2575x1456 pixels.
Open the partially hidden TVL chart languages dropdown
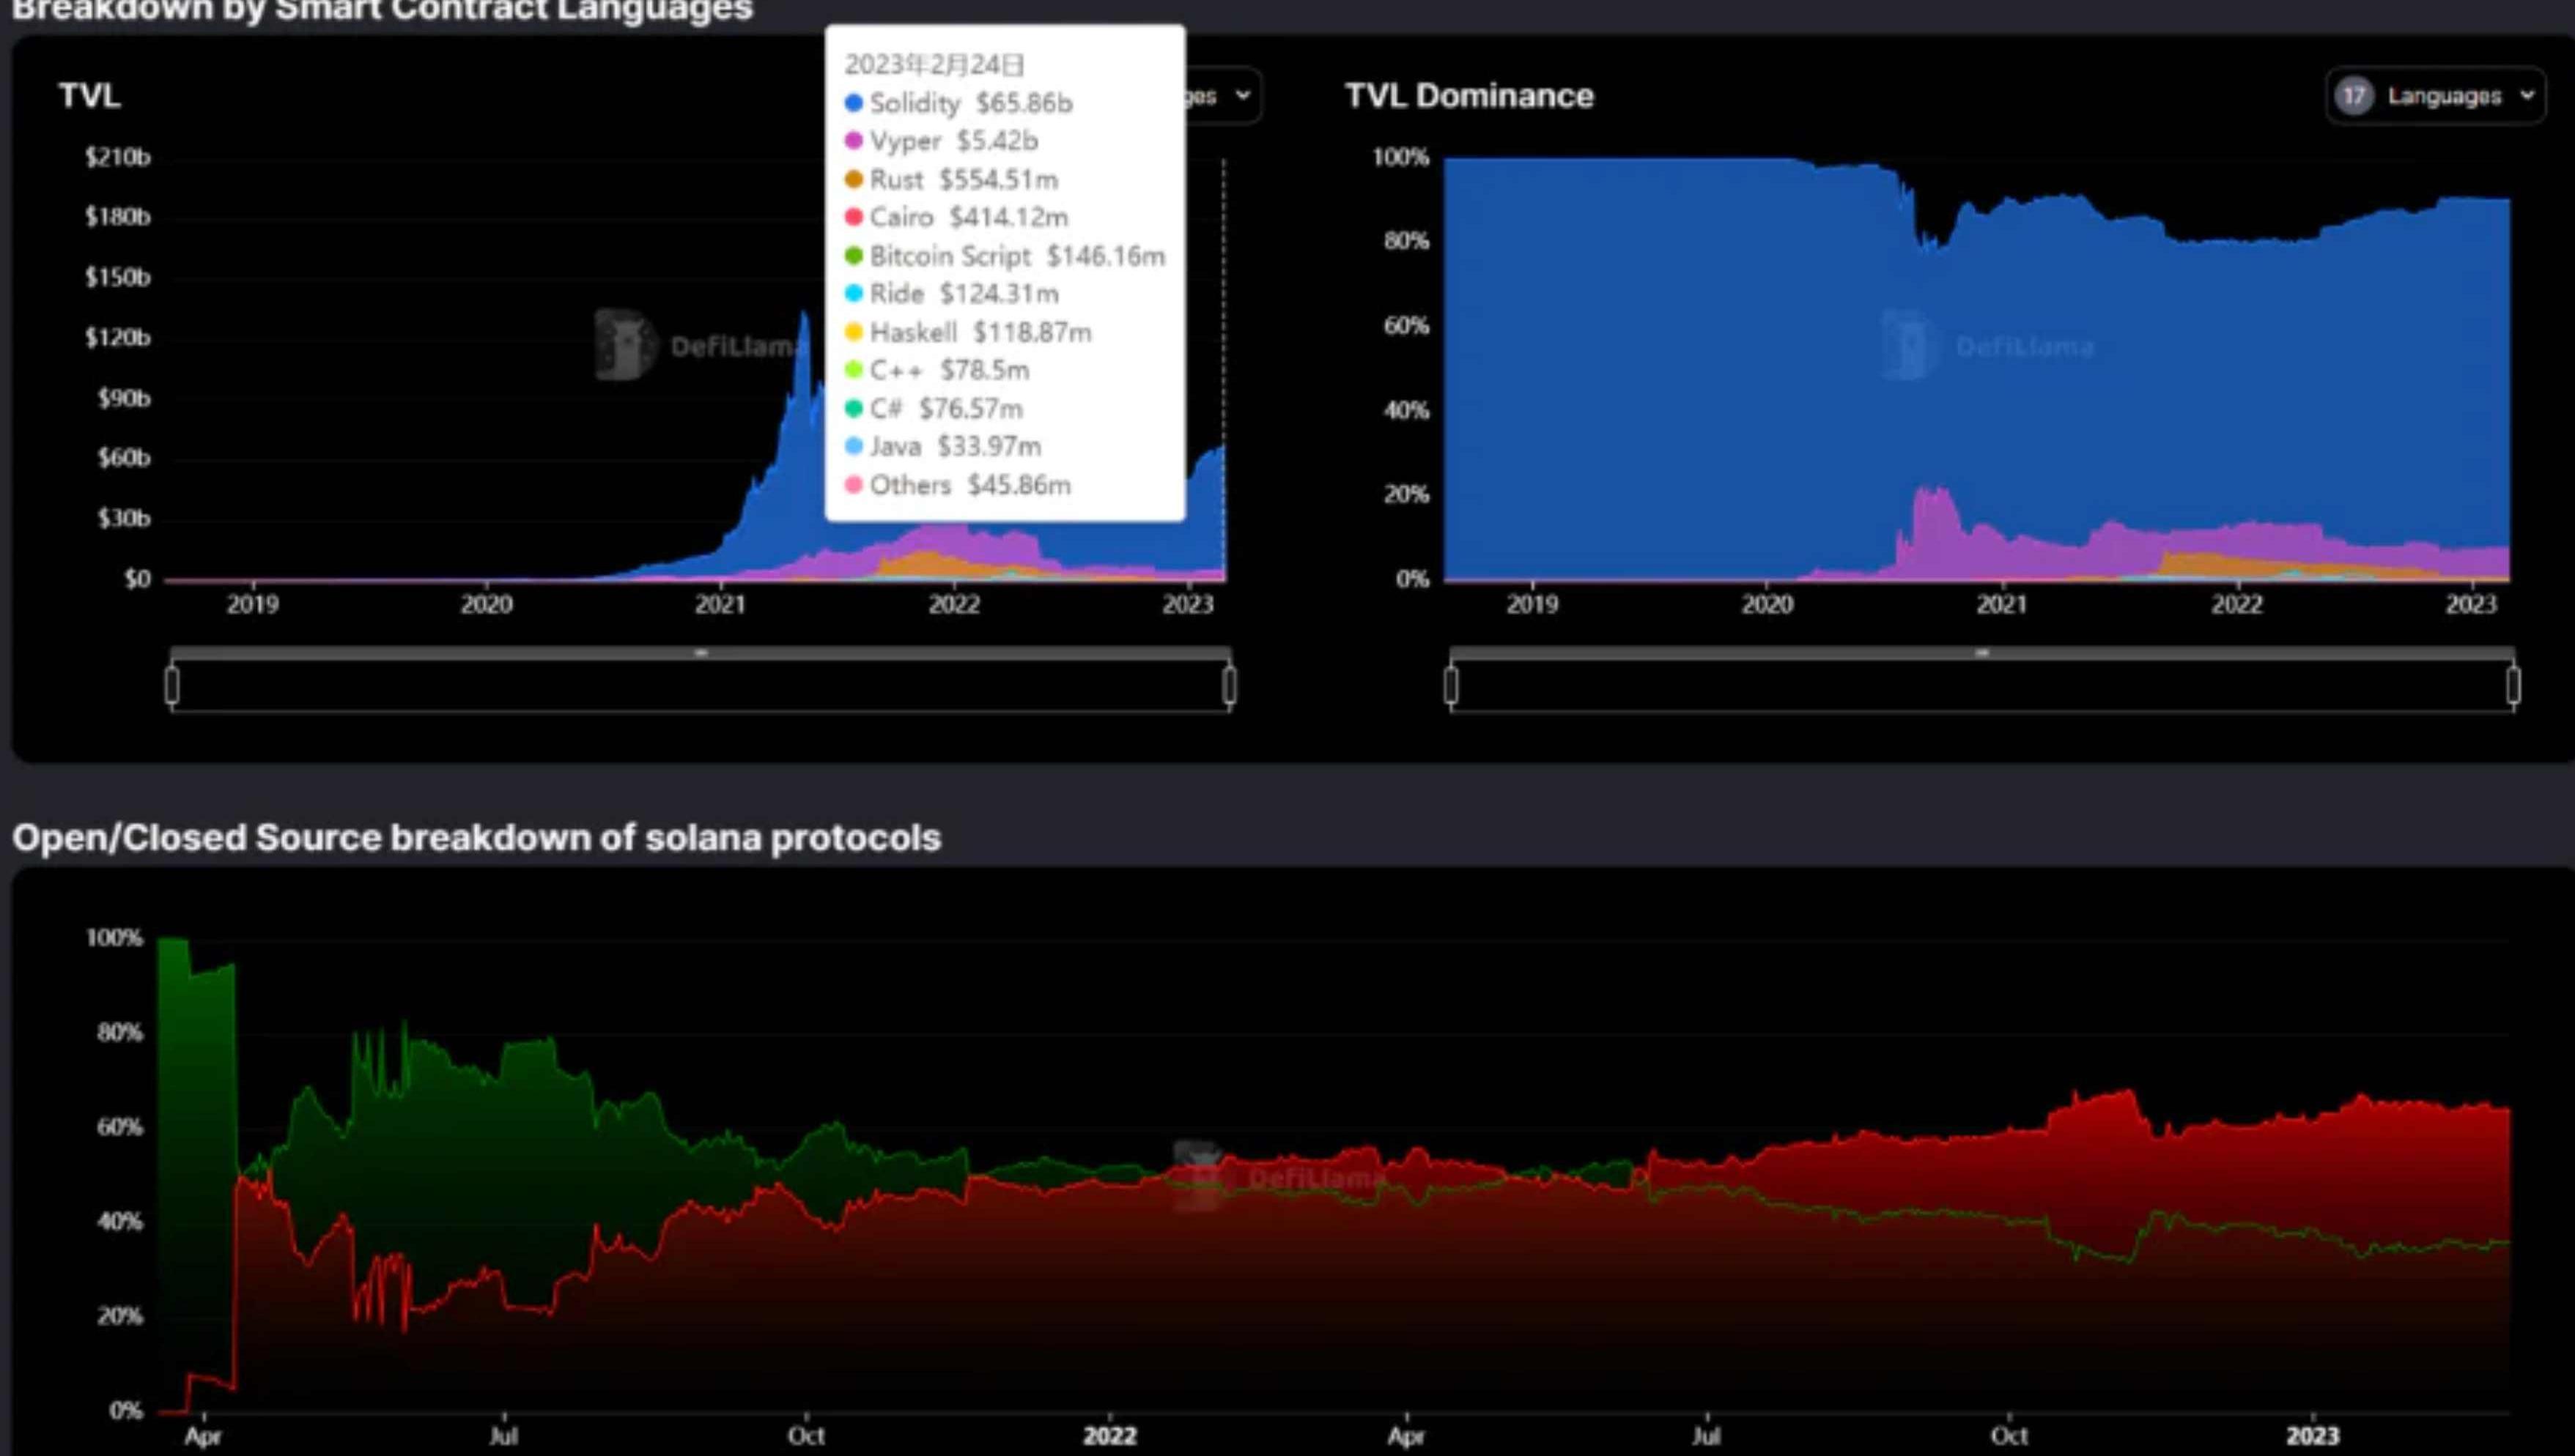point(1222,96)
